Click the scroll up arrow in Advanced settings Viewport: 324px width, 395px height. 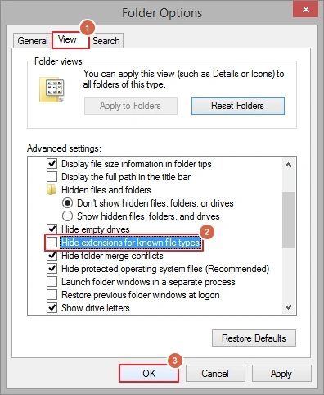(288, 165)
